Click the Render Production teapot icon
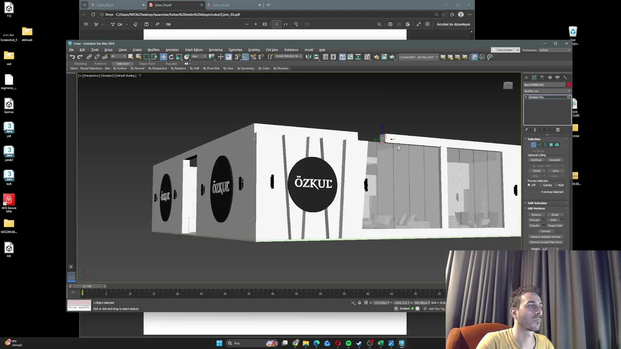 (x=392, y=57)
